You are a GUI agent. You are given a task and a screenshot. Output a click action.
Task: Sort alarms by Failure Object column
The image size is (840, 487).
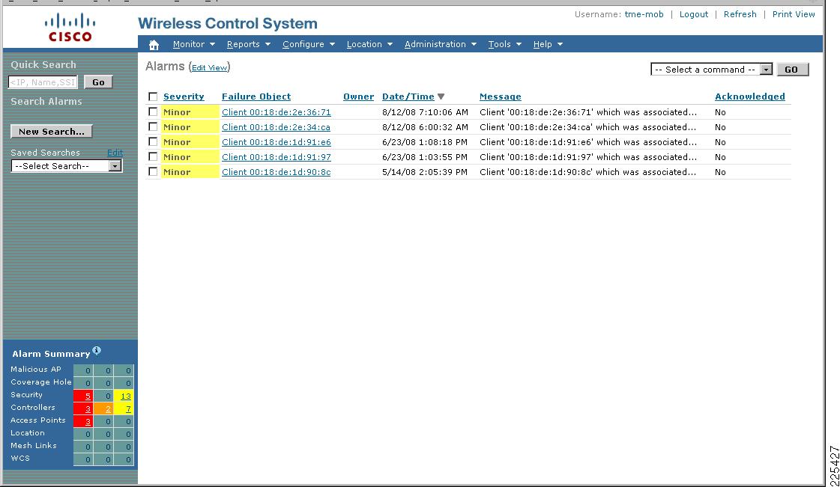pos(256,97)
